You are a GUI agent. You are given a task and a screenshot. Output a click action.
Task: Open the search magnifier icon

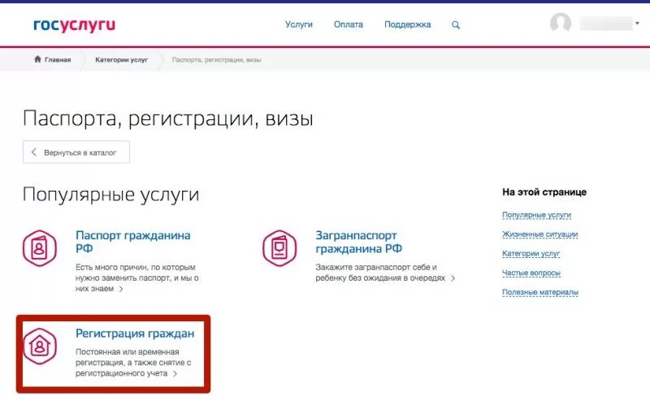pyautogui.click(x=456, y=25)
